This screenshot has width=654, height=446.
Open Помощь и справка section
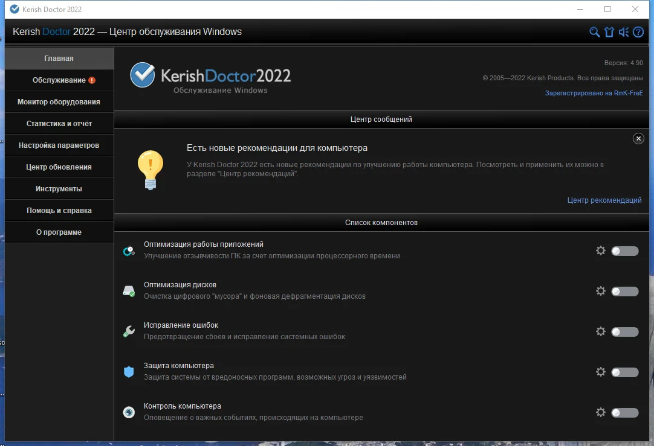(x=59, y=210)
